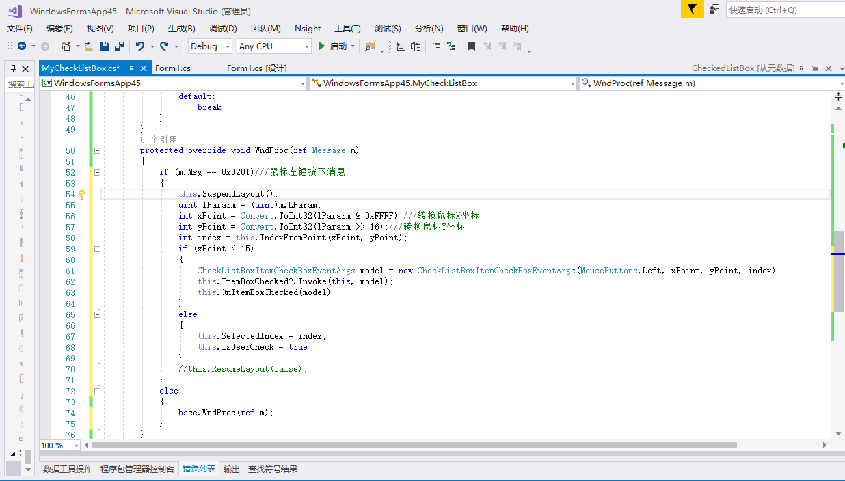Click the Navigate Backward arrow icon
The image size is (845, 481).
click(22, 46)
